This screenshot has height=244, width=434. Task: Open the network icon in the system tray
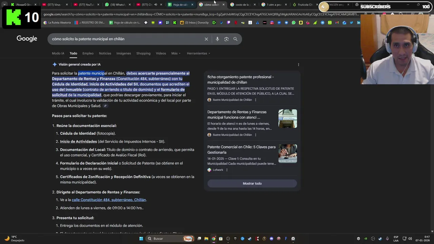click(x=405, y=239)
